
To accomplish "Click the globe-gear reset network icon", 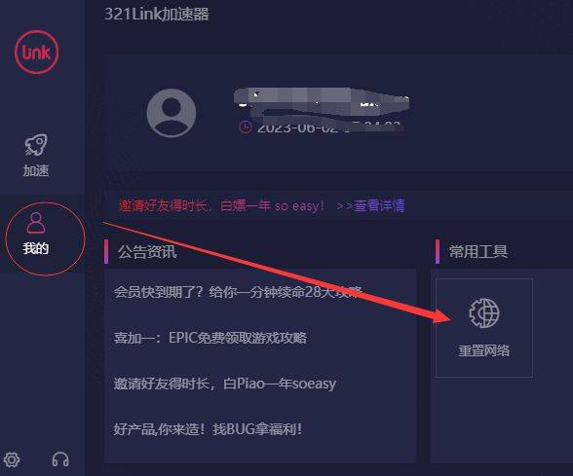I will pyautogui.click(x=484, y=313).
